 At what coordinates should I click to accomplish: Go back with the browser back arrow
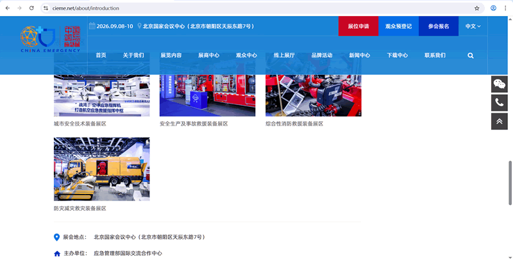tap(6, 8)
